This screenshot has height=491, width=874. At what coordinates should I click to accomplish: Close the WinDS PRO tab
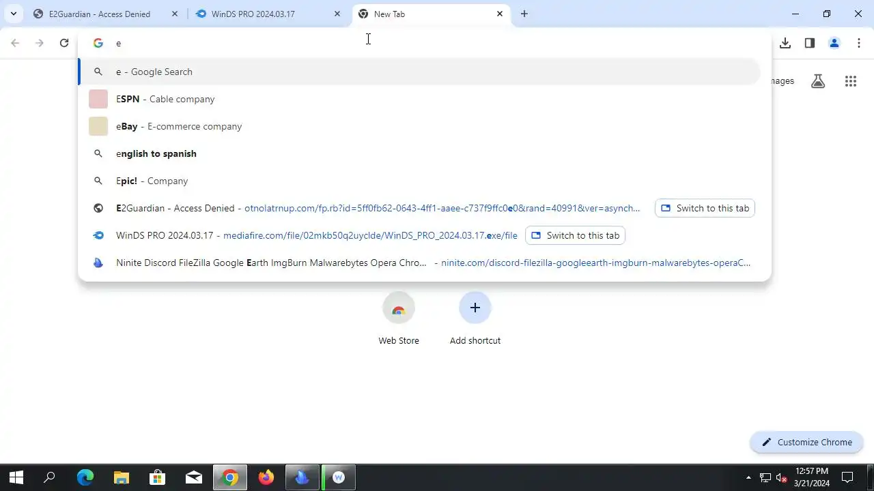[x=337, y=14]
